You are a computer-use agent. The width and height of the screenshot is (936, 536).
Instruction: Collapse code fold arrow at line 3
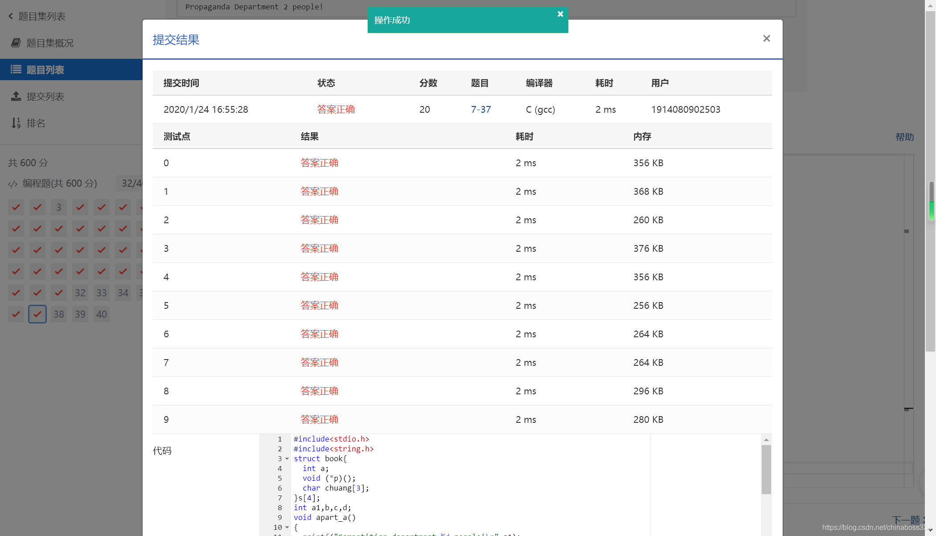(x=287, y=459)
